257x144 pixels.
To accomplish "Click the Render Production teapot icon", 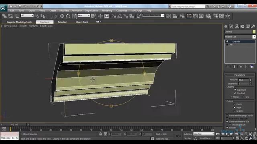I will coord(228,16).
